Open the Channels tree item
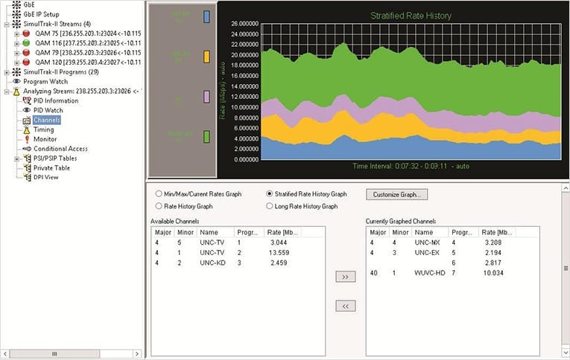 tap(46, 120)
